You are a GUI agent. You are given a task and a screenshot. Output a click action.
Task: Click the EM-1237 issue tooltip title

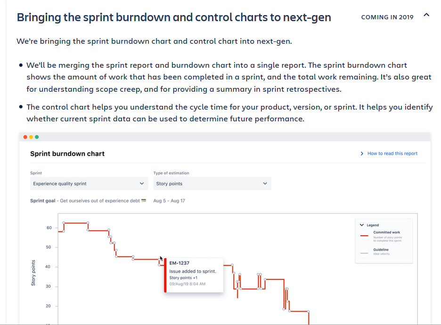pos(180,263)
